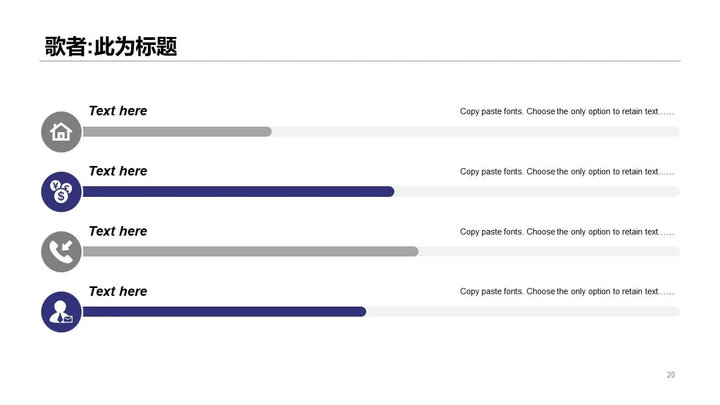Select the currency coins icon circle
Screen dimensions: 720x405
click(61, 192)
